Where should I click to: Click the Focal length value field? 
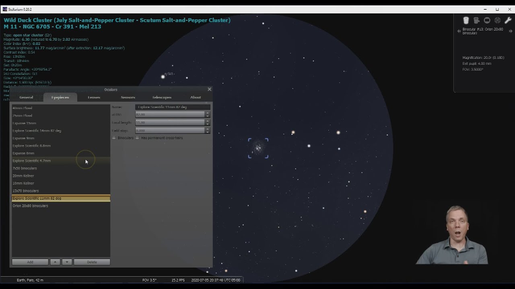(x=170, y=122)
